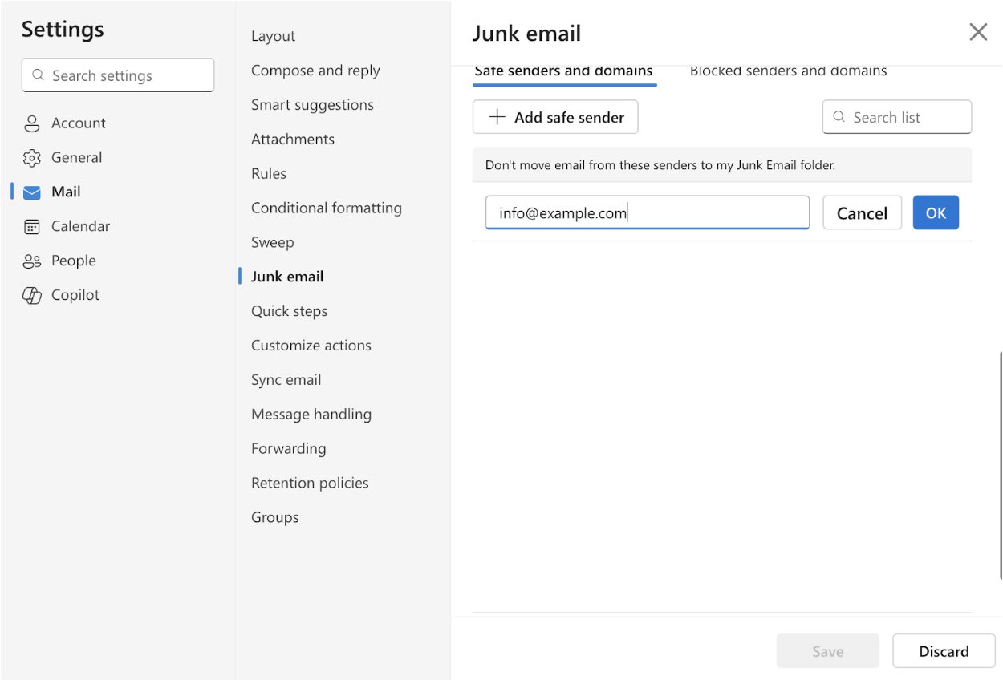This screenshot has width=1003, height=680.
Task: Click the Copilot icon in sidebar
Action: [x=32, y=296]
